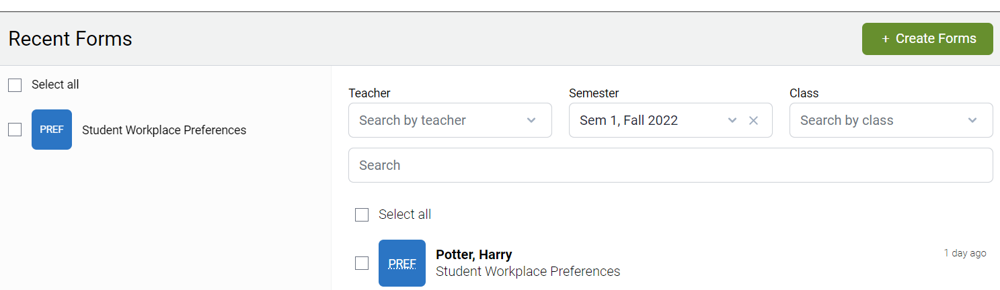Image resolution: width=1000 pixels, height=290 pixels.
Task: Click the 1 day ago timestamp
Action: (965, 253)
